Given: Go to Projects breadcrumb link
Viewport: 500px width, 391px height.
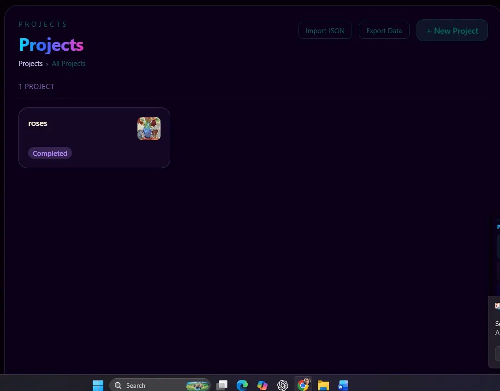Looking at the screenshot, I should coord(30,64).
